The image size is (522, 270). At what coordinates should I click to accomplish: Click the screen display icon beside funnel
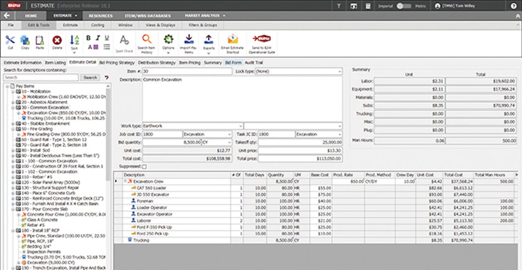[353, 6]
